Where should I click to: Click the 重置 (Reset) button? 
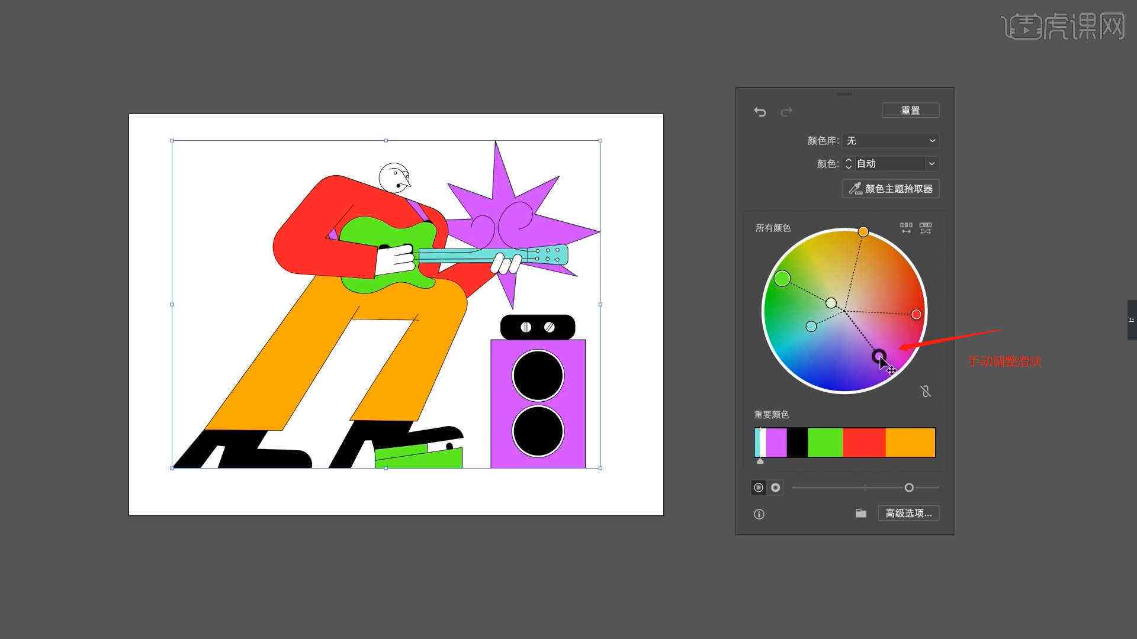(910, 110)
